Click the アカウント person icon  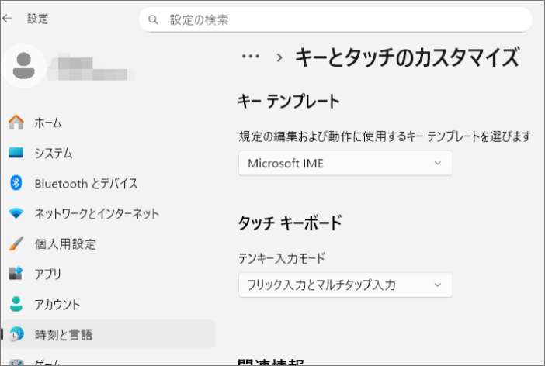16,304
